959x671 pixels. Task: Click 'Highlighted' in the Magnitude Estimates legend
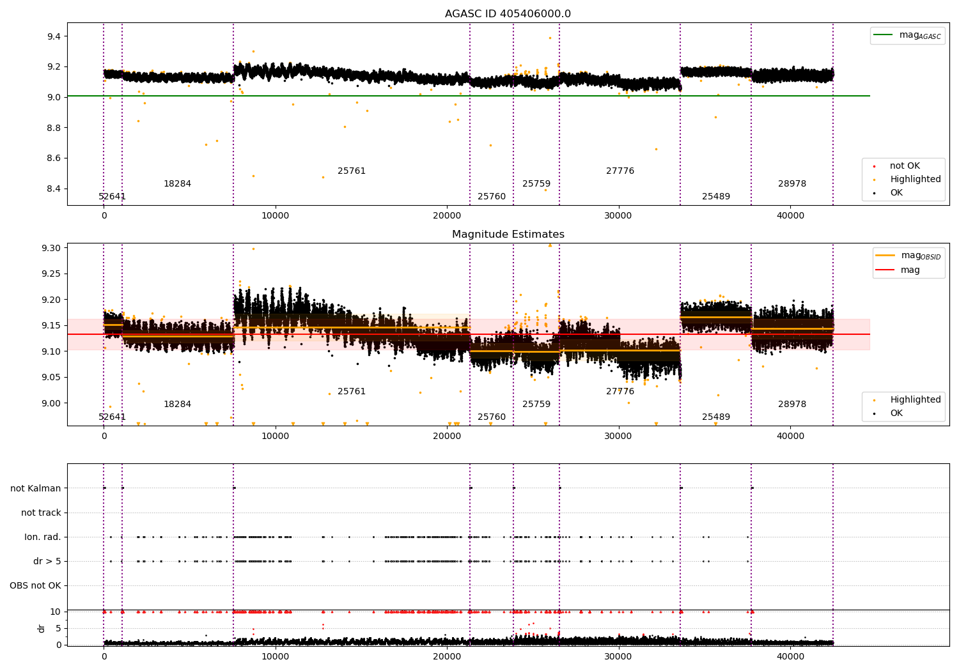908,400
